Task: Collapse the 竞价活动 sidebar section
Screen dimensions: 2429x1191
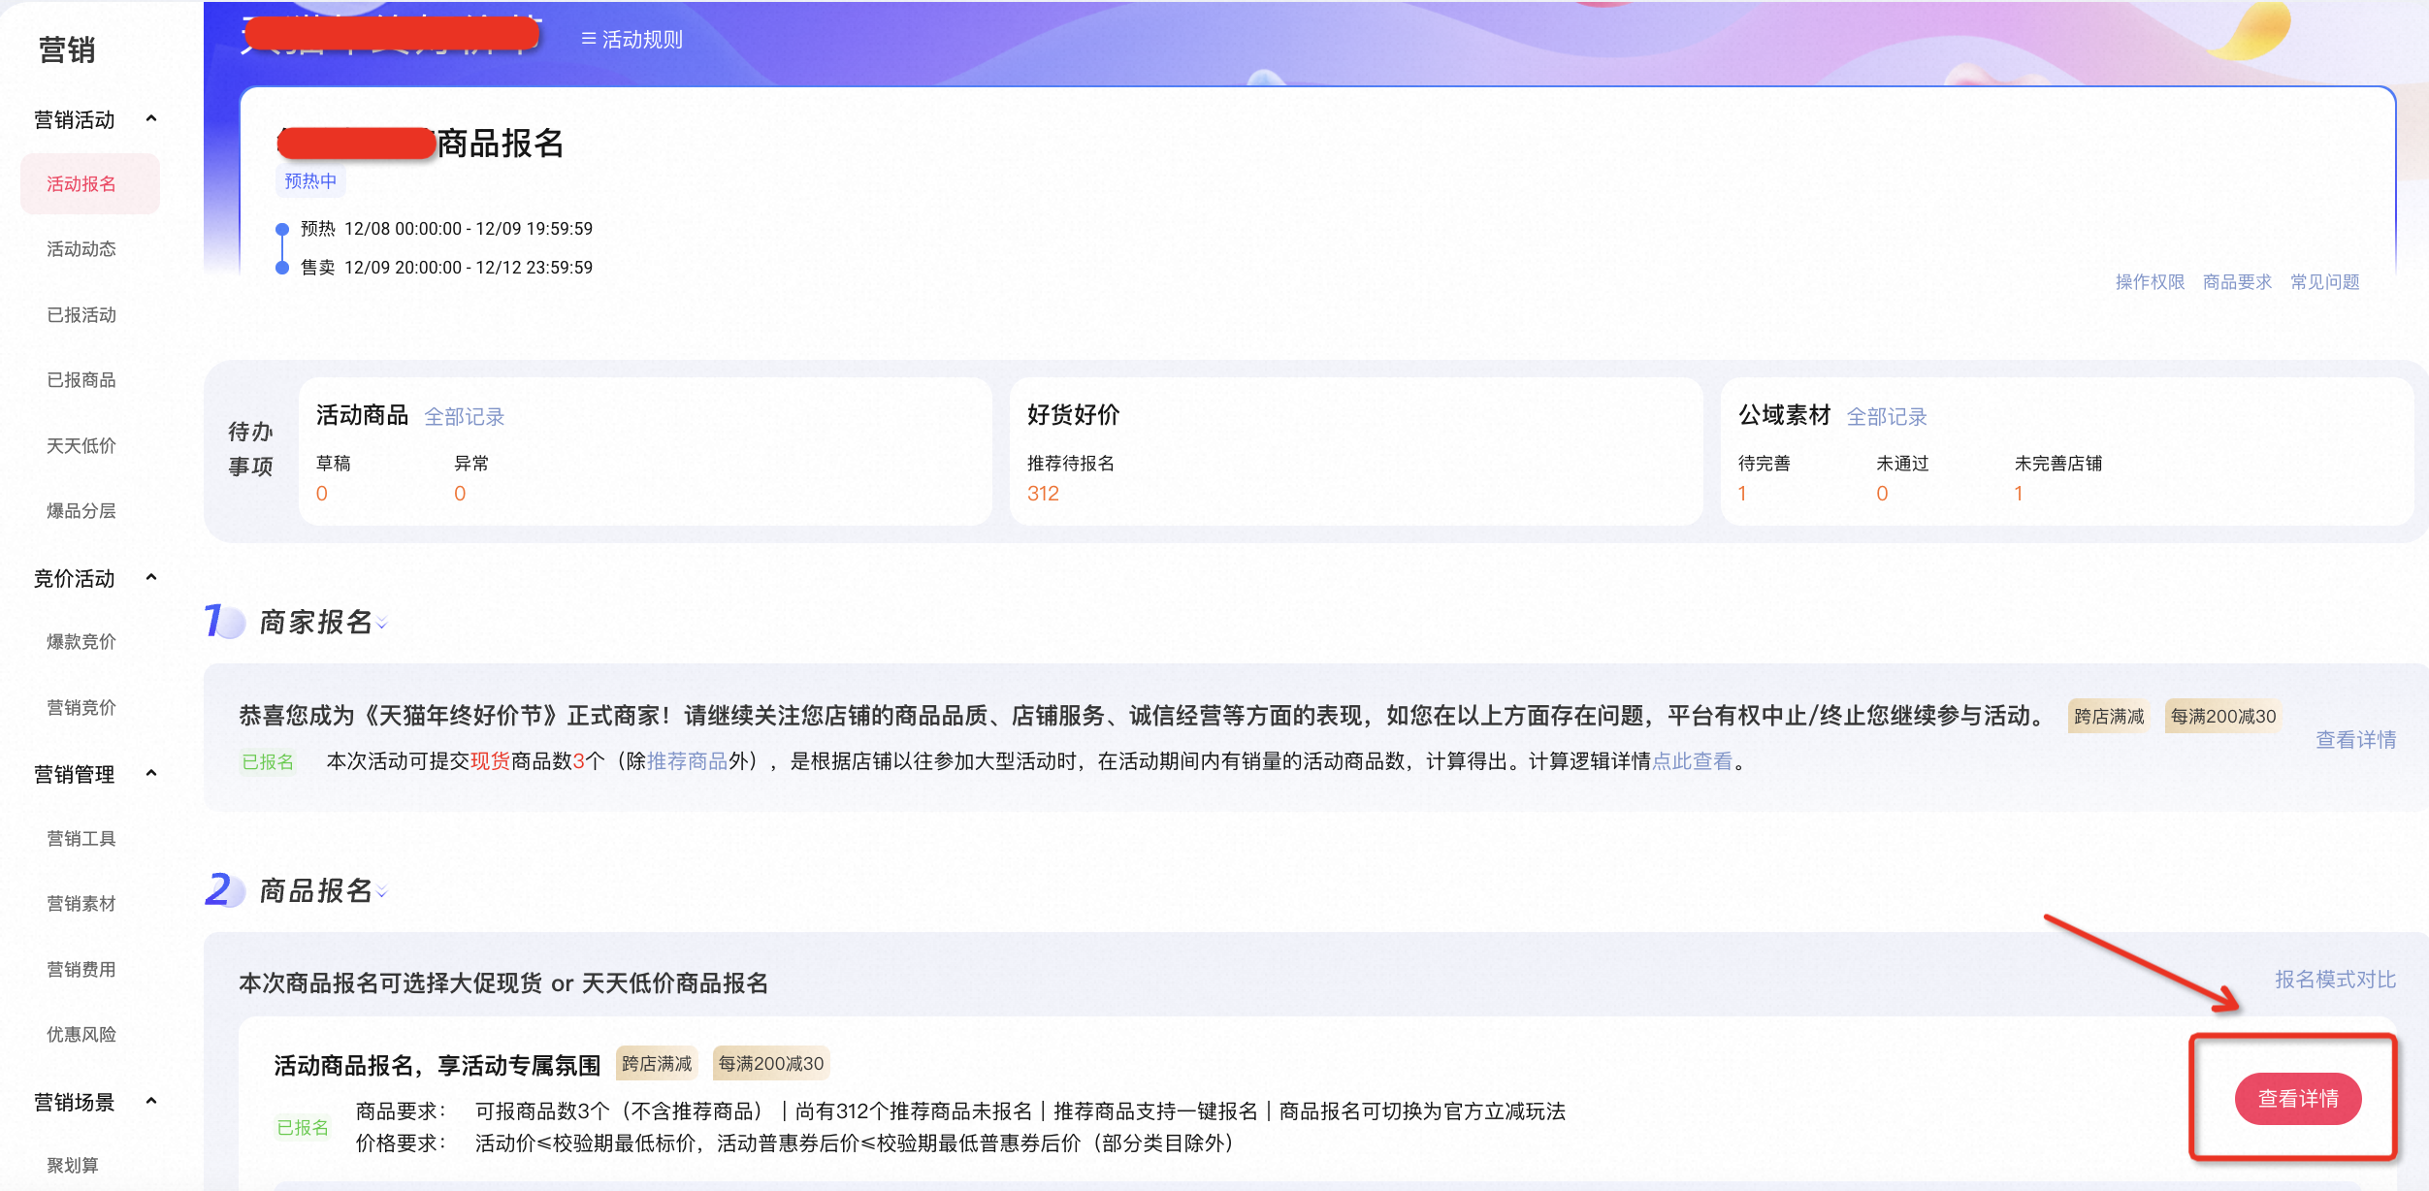Action: 151,578
